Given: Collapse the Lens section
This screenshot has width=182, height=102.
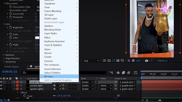Looking at the screenshot, I should [4, 24].
